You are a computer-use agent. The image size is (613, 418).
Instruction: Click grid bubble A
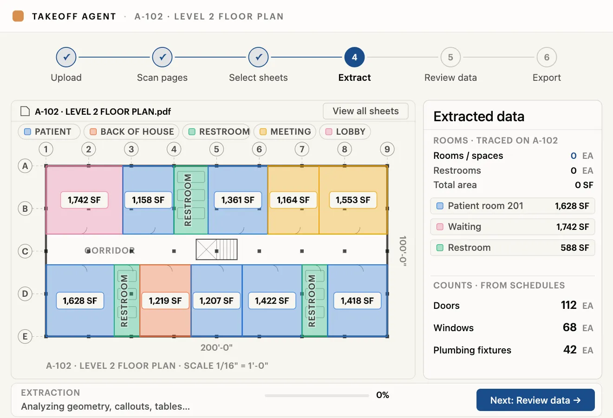click(25, 166)
